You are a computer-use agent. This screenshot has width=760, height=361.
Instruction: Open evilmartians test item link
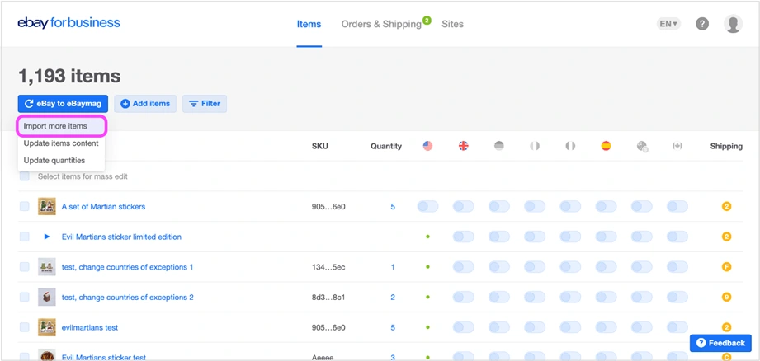(90, 327)
